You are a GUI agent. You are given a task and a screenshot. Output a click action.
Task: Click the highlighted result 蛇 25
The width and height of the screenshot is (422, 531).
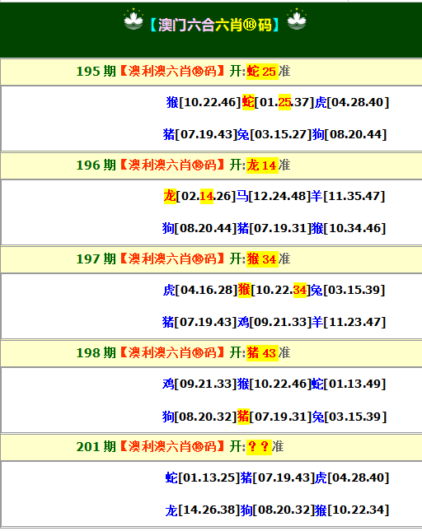(262, 72)
